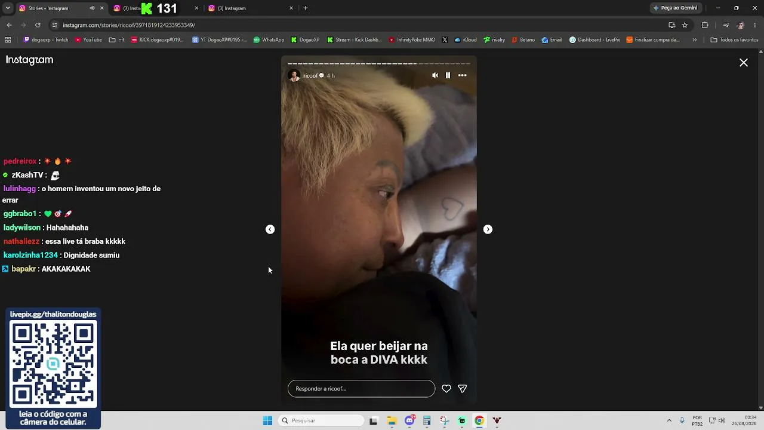This screenshot has width=764, height=430.
Task: Install the app using the address bar icon
Action: click(x=671, y=25)
